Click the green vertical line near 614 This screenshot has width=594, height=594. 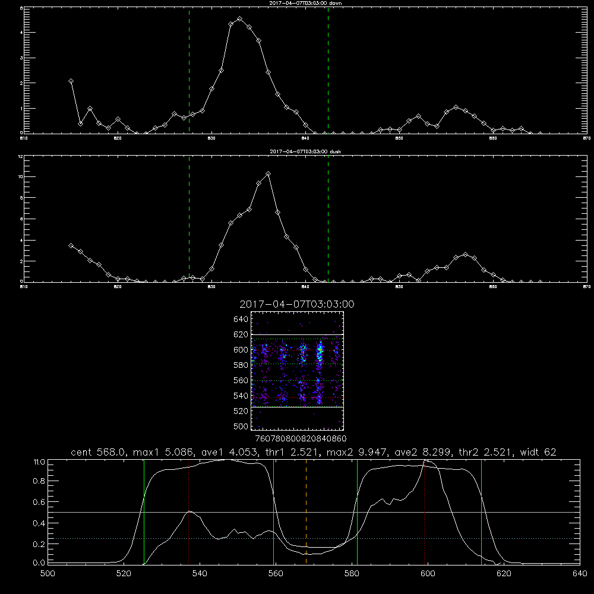pyautogui.click(x=482, y=512)
